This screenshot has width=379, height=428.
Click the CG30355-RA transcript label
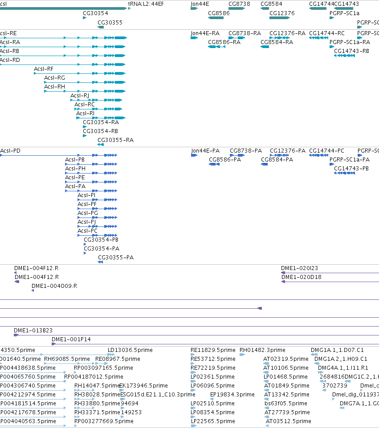tap(116, 140)
